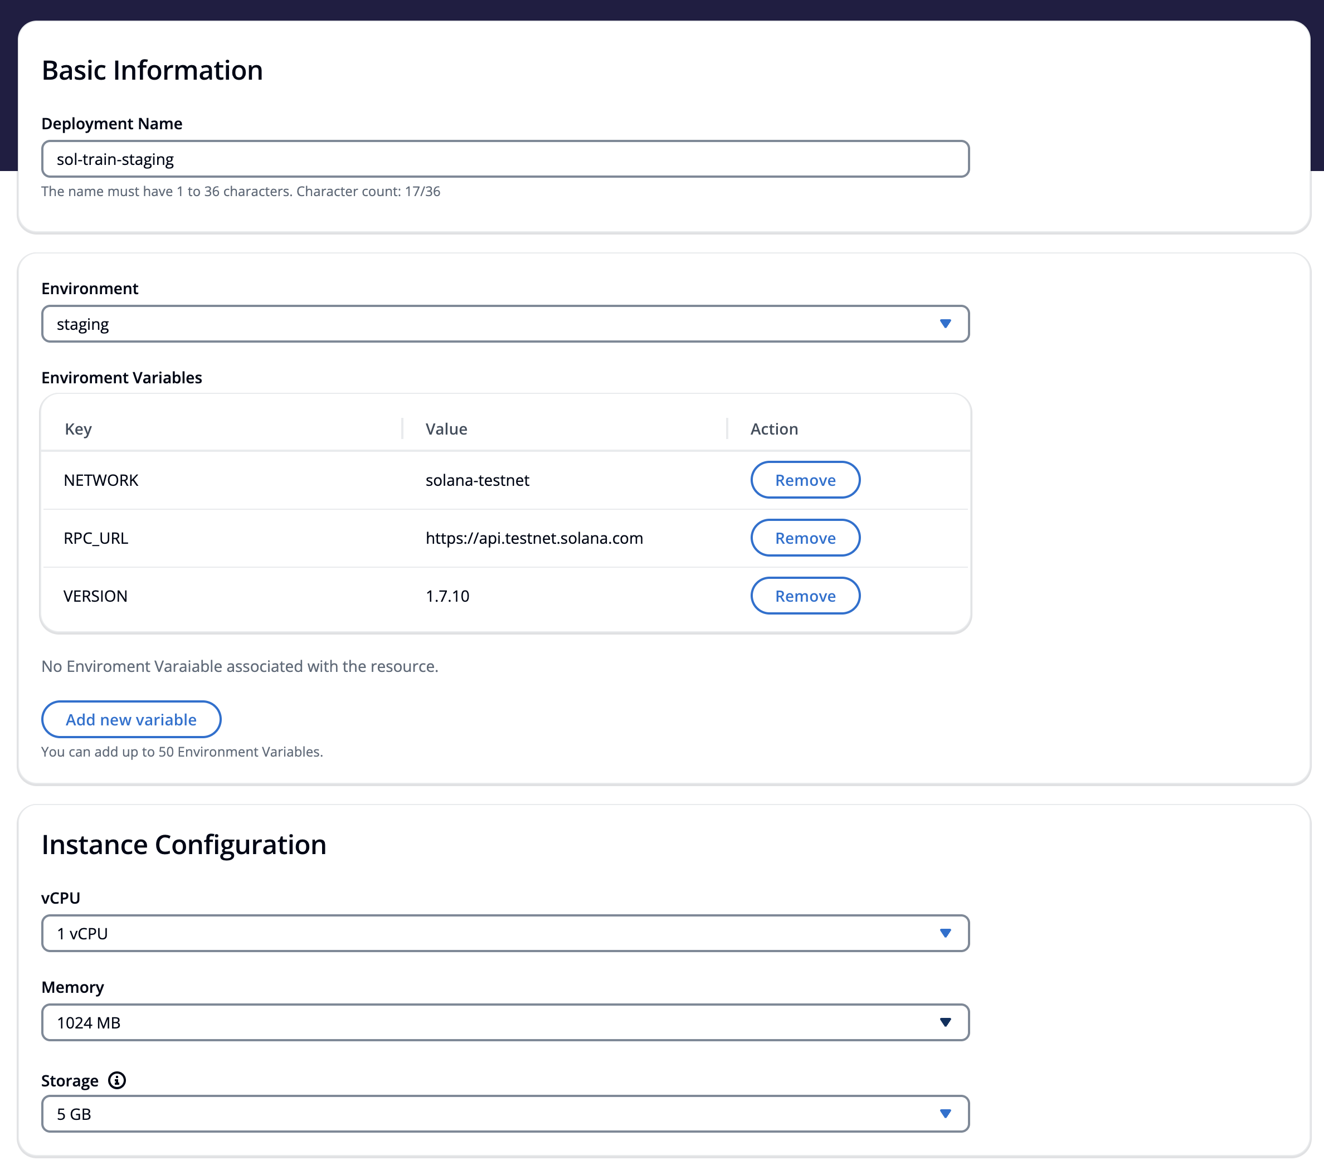Remove the NETWORK environment variable
The height and width of the screenshot is (1170, 1324).
click(x=805, y=480)
